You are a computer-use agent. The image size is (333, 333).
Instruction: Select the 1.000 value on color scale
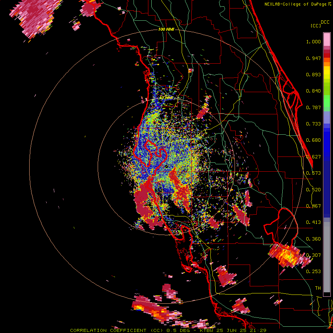313,41
